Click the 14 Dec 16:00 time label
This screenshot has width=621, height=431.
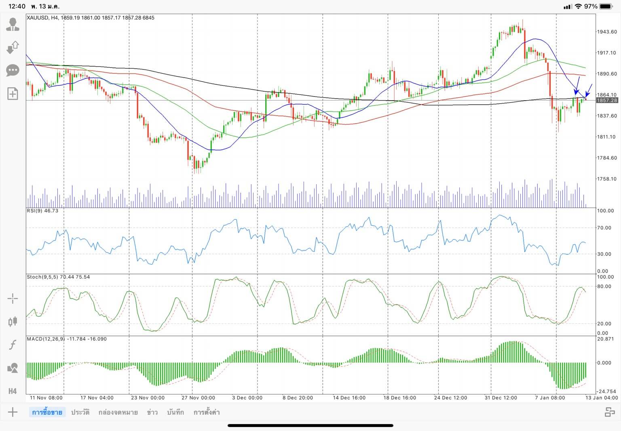(x=349, y=398)
